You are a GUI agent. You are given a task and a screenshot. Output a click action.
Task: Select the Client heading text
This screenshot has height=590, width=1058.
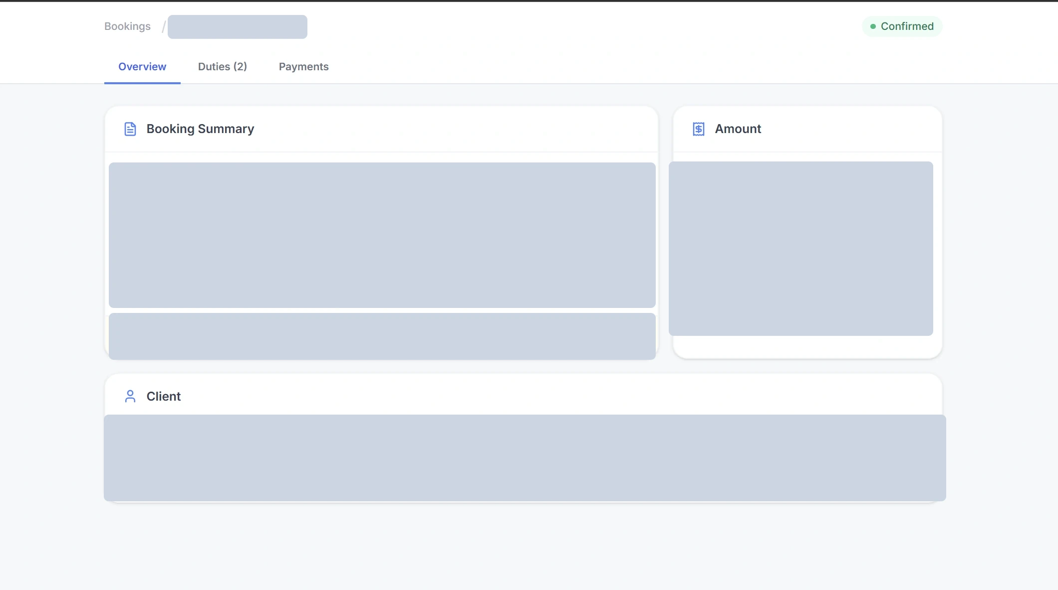tap(164, 396)
